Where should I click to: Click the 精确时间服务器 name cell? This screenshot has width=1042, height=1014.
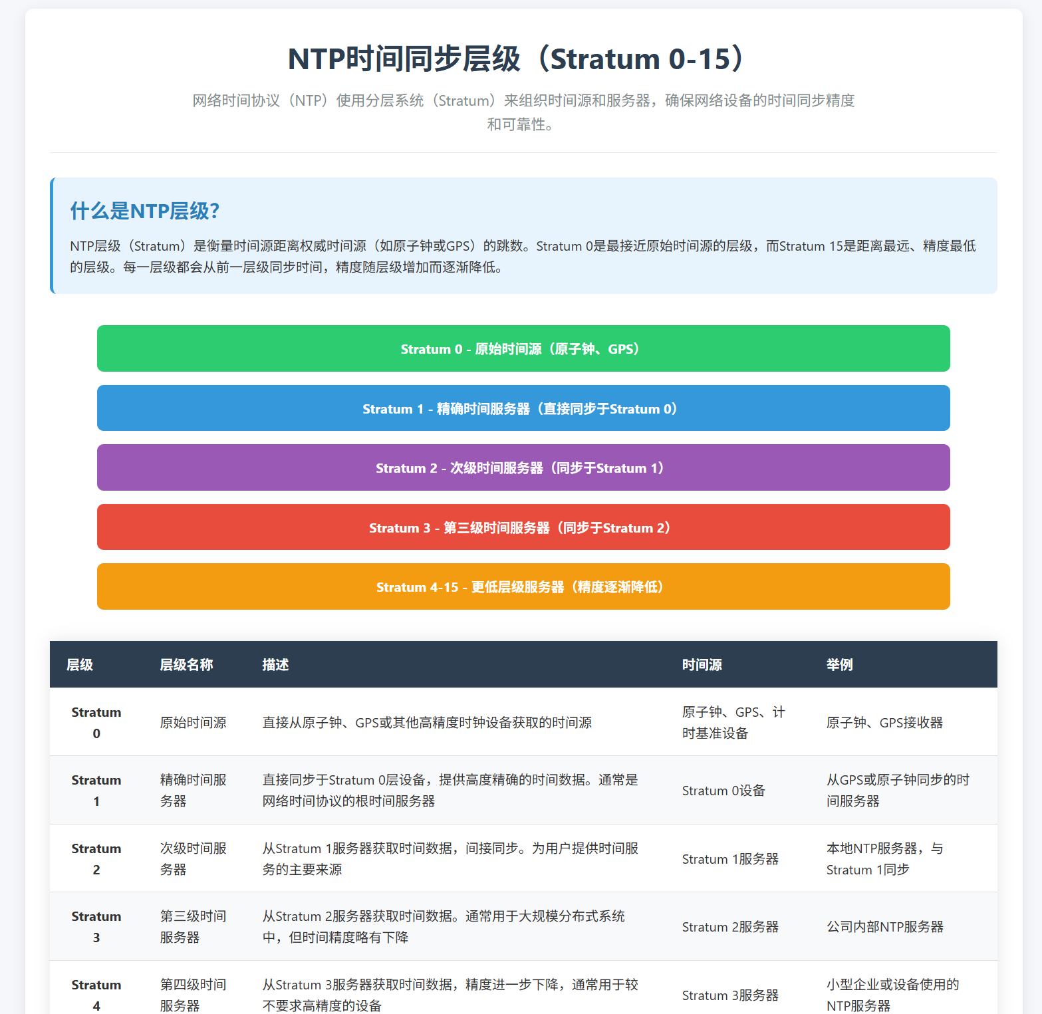194,790
